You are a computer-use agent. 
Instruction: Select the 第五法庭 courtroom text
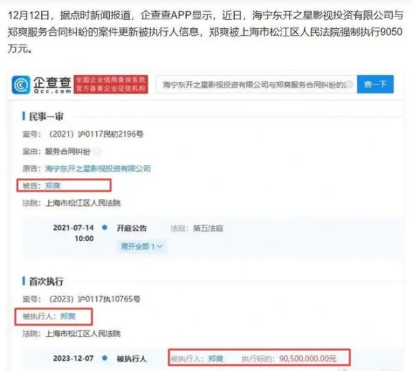click(x=208, y=228)
